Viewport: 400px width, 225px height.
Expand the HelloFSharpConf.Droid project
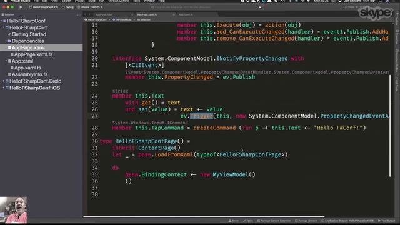point(4,81)
